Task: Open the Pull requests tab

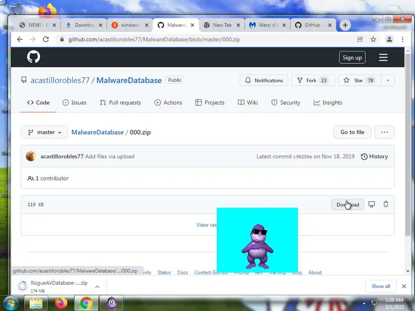Action: [x=120, y=102]
